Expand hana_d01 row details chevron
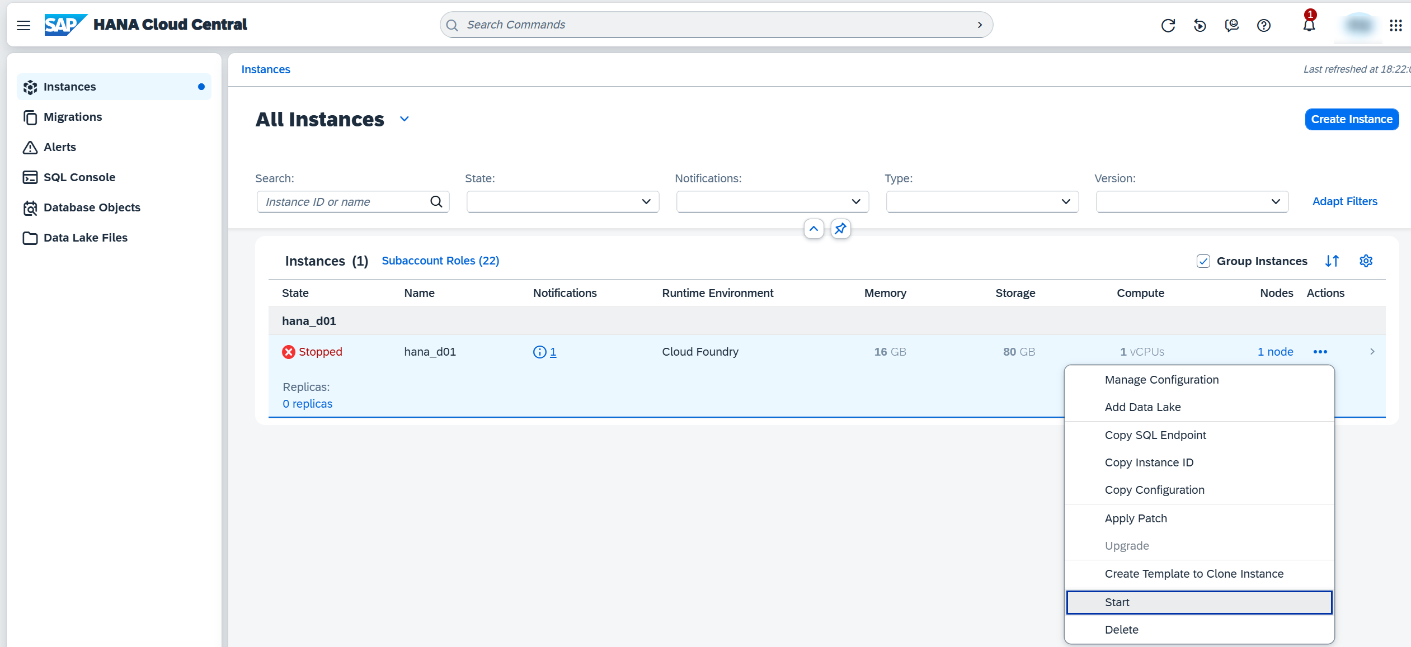 (x=1372, y=352)
